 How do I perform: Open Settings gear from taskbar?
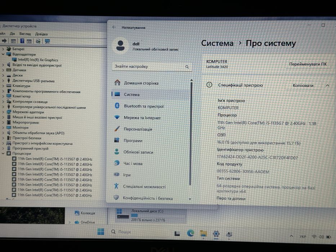(x=216, y=234)
